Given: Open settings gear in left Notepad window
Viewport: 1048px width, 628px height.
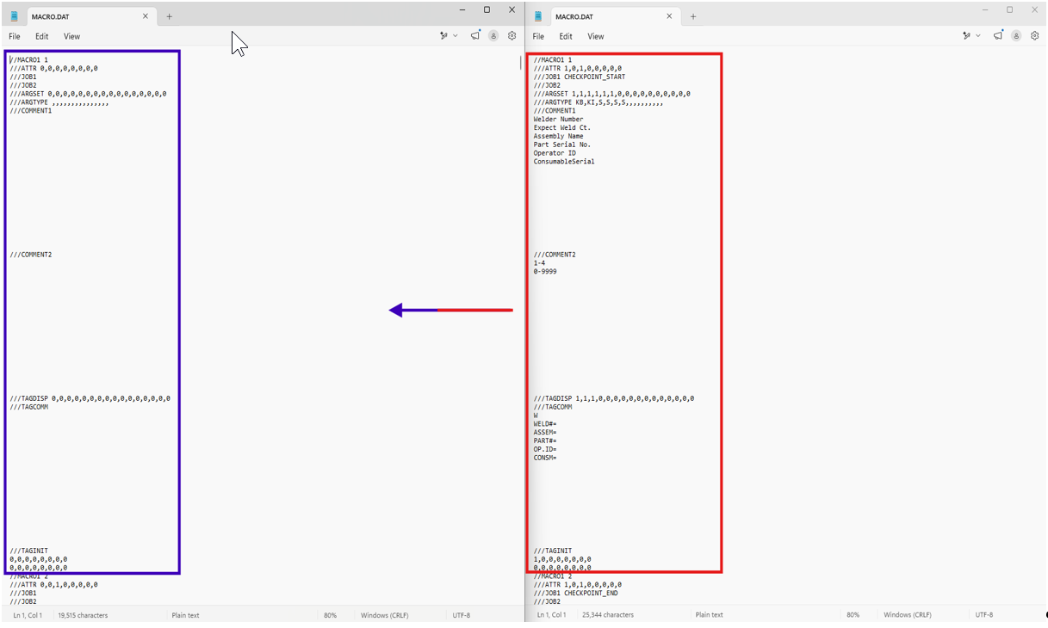Looking at the screenshot, I should point(512,36).
